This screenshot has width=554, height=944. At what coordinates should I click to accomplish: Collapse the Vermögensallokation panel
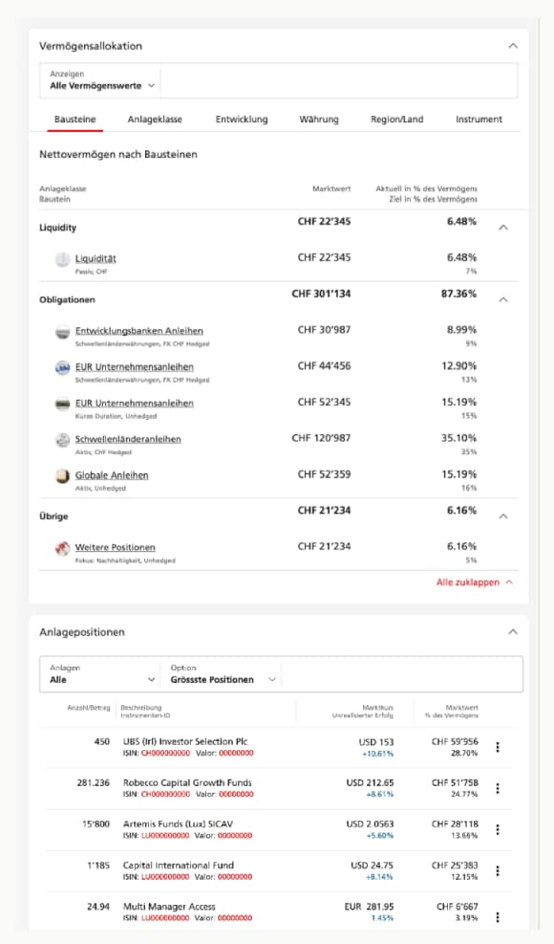(513, 44)
